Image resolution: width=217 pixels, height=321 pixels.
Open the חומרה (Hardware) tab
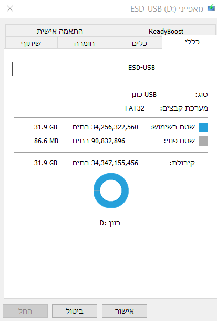click(84, 43)
